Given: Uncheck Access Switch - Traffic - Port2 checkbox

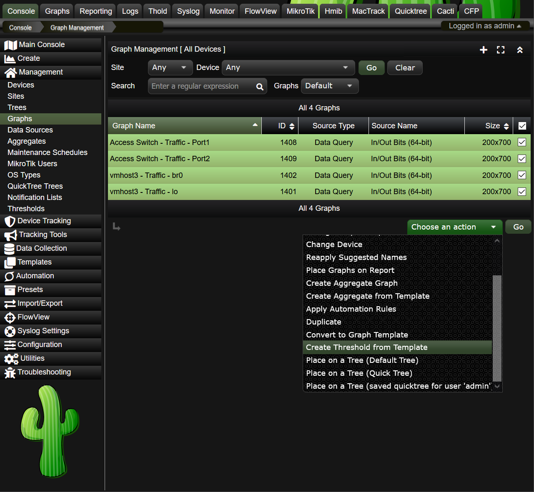Looking at the screenshot, I should coord(522,159).
